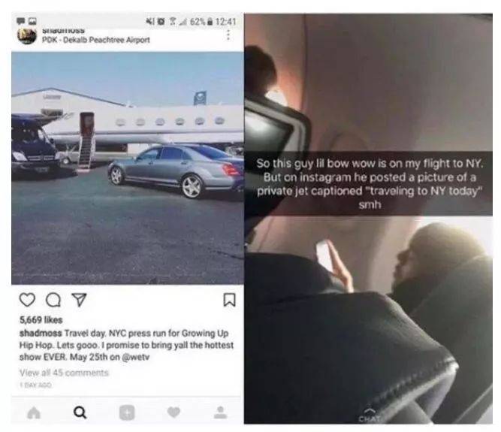The width and height of the screenshot is (501, 432).
Task: Tap shadmoss profile avatar
Action: click(27, 36)
